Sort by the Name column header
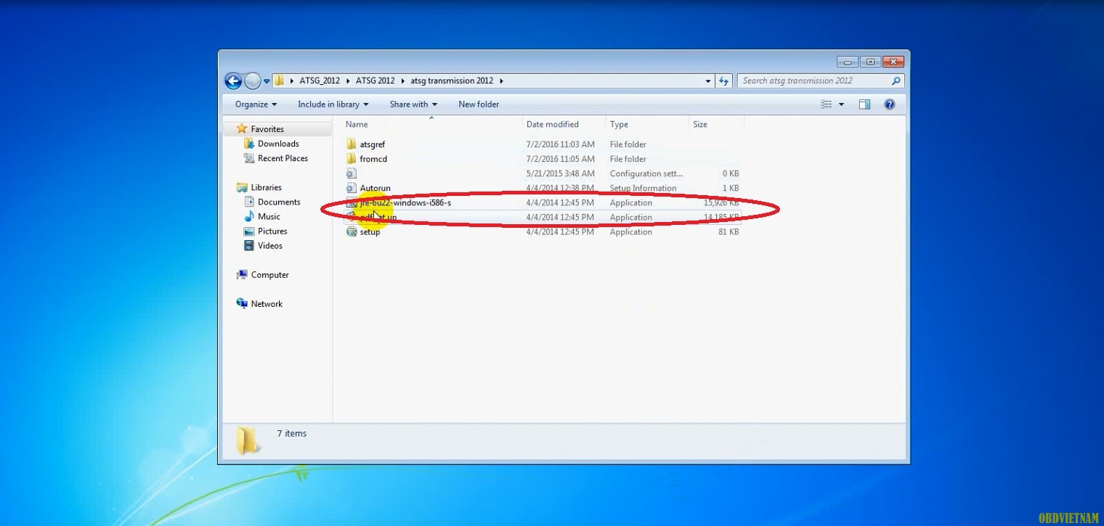1104x526 pixels. click(357, 124)
